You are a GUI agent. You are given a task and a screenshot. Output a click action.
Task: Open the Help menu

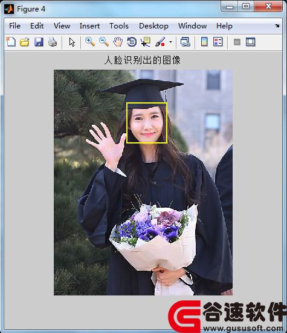pos(224,26)
